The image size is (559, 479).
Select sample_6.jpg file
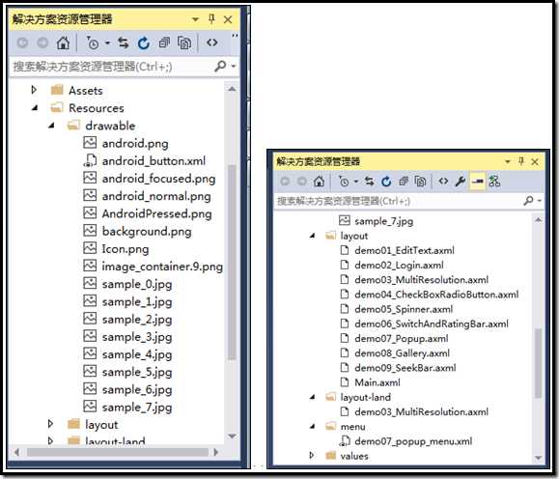137,389
